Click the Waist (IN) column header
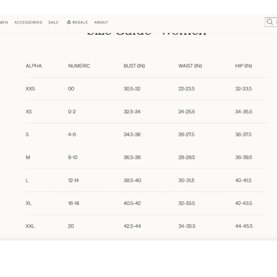Screen dimensions: 277x277 point(190,66)
